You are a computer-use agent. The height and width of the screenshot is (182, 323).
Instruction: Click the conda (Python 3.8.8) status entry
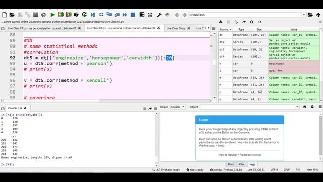(x=226, y=170)
